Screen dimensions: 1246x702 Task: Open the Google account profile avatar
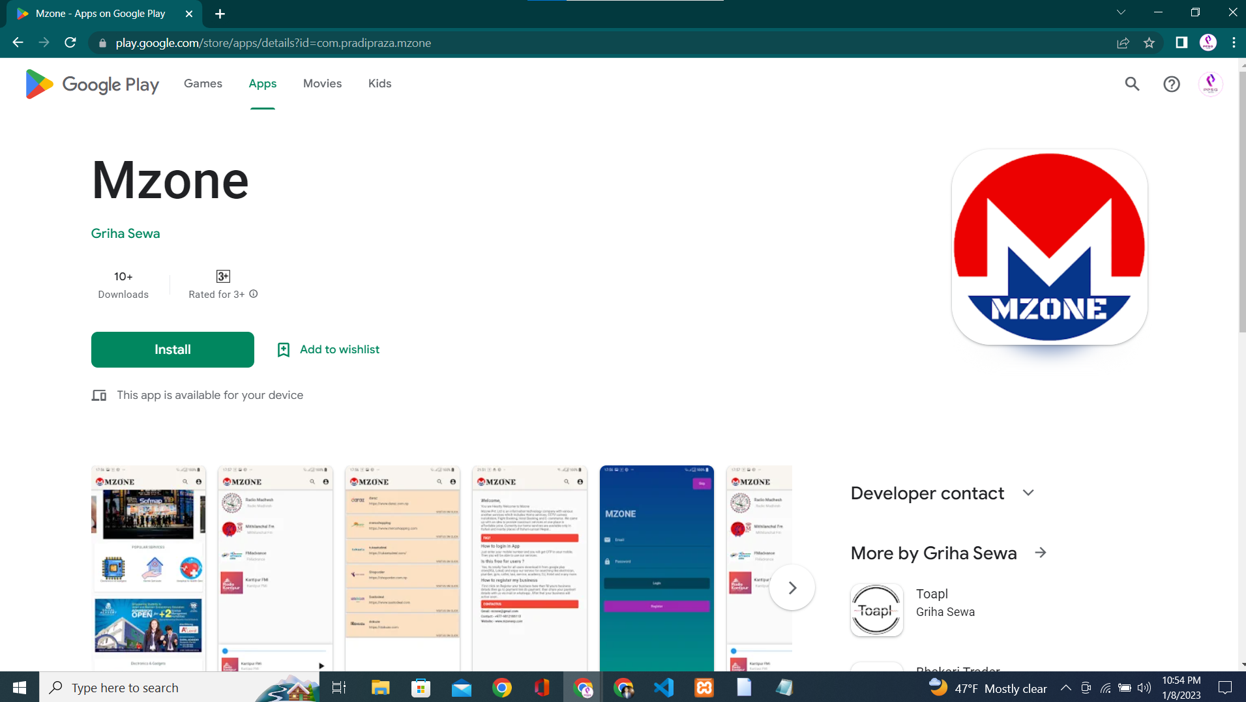(1210, 84)
